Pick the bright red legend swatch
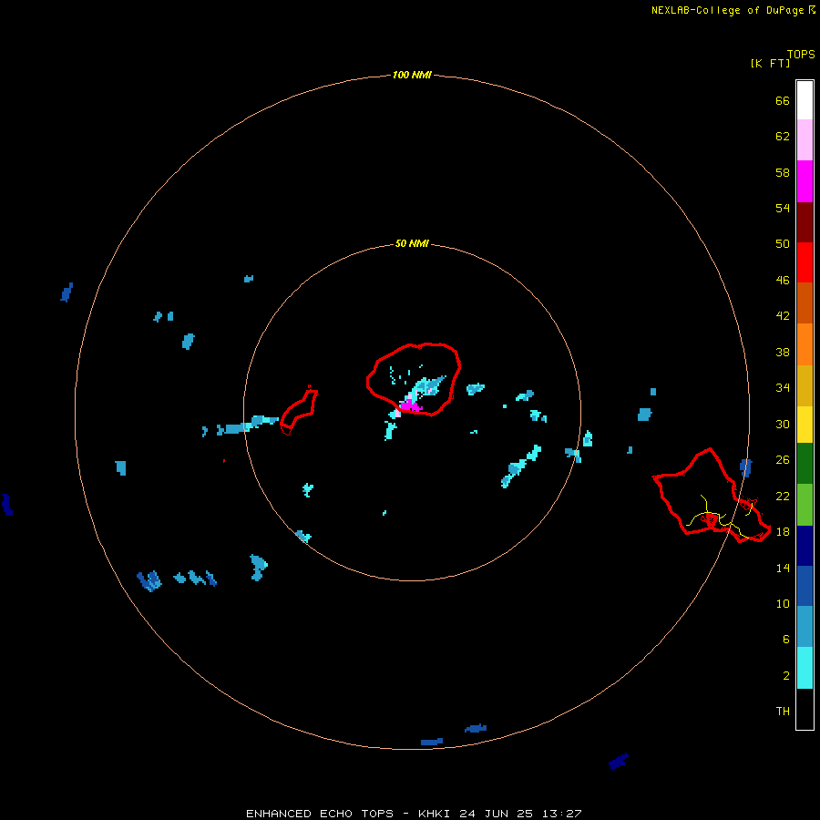 point(805,262)
